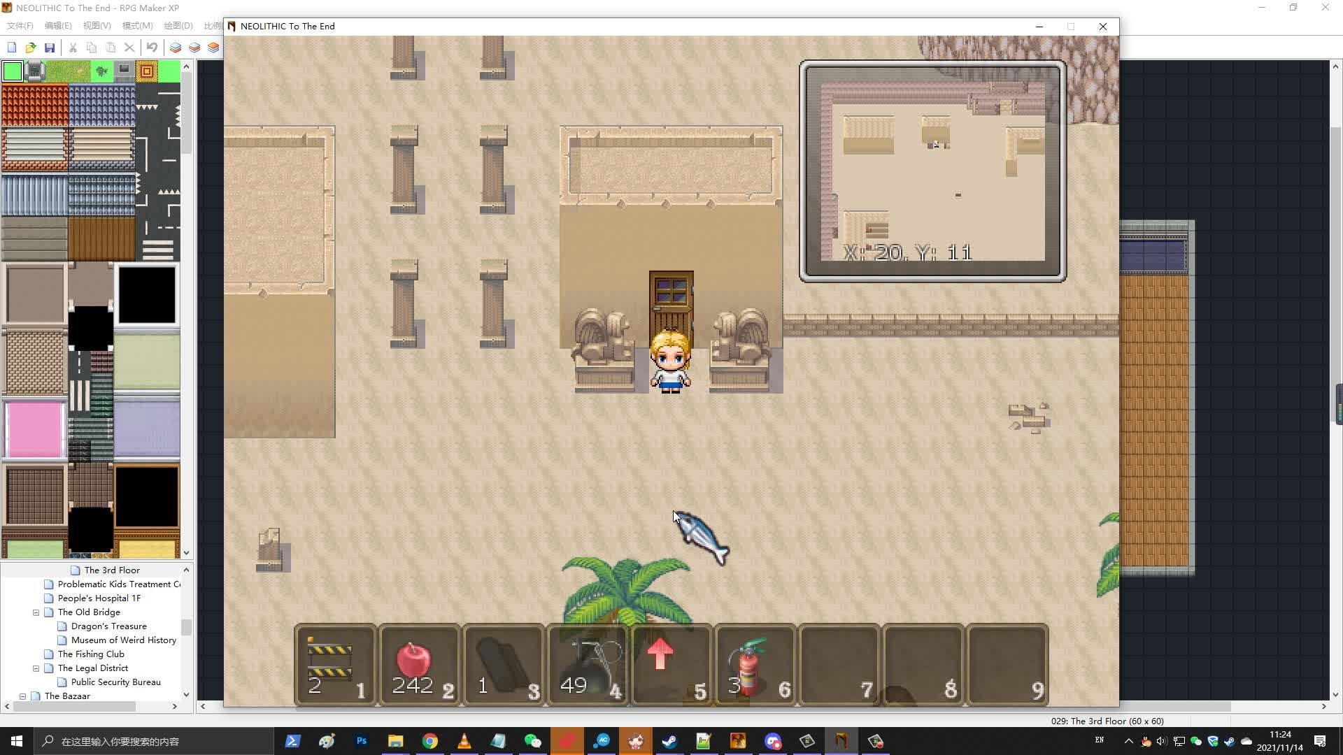Collapse The Old Bridge tree node
The height and width of the screenshot is (755, 1343).
36,612
